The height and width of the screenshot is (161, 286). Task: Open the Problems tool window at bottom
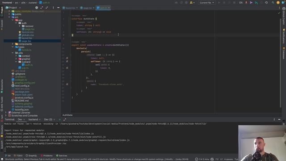pyautogui.click(x=46, y=156)
